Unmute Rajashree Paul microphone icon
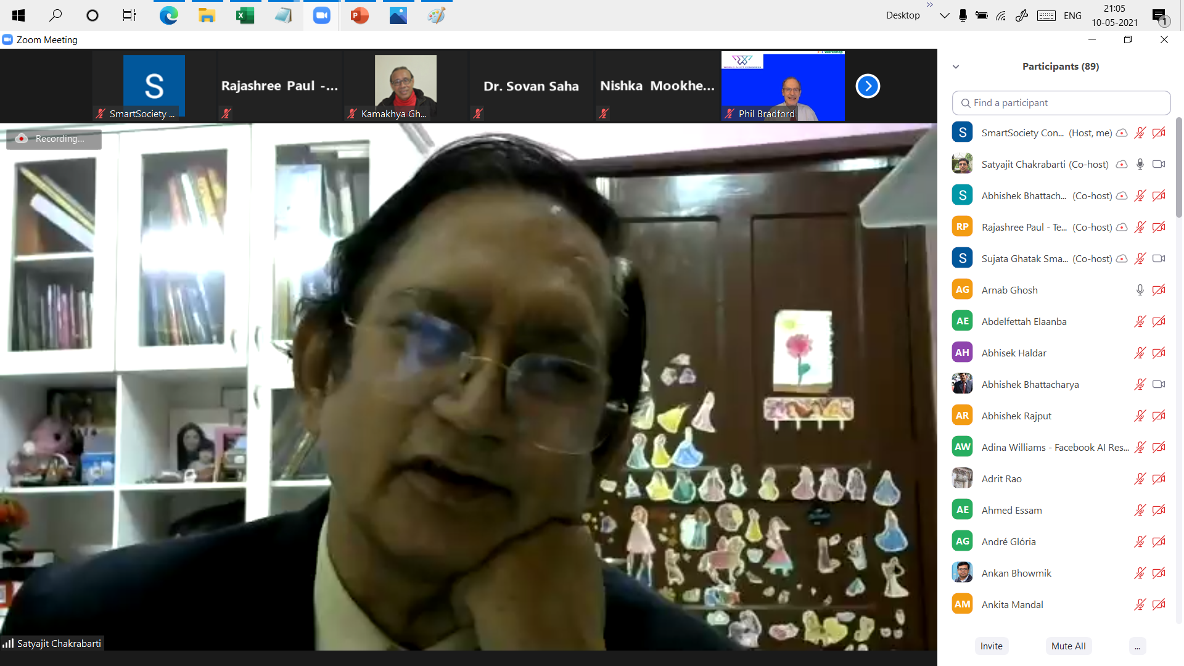This screenshot has height=666, width=1184. (1140, 227)
